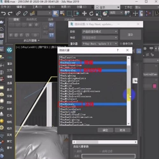The height and width of the screenshot is (159, 159).
Task: Open the 灯光 sidebar menu entry
Action: point(10,115)
